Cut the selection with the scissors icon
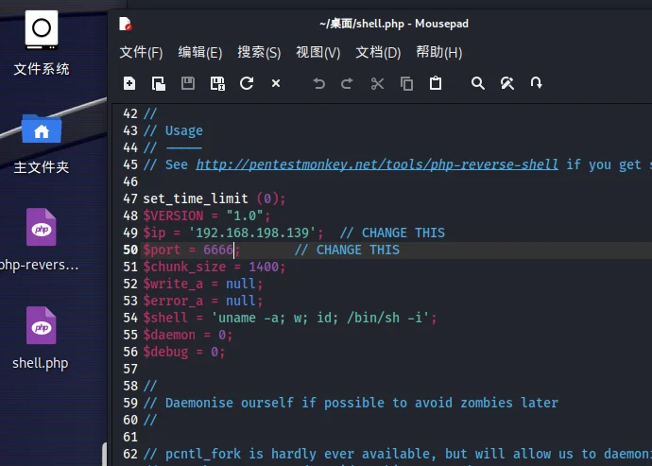 (x=377, y=83)
